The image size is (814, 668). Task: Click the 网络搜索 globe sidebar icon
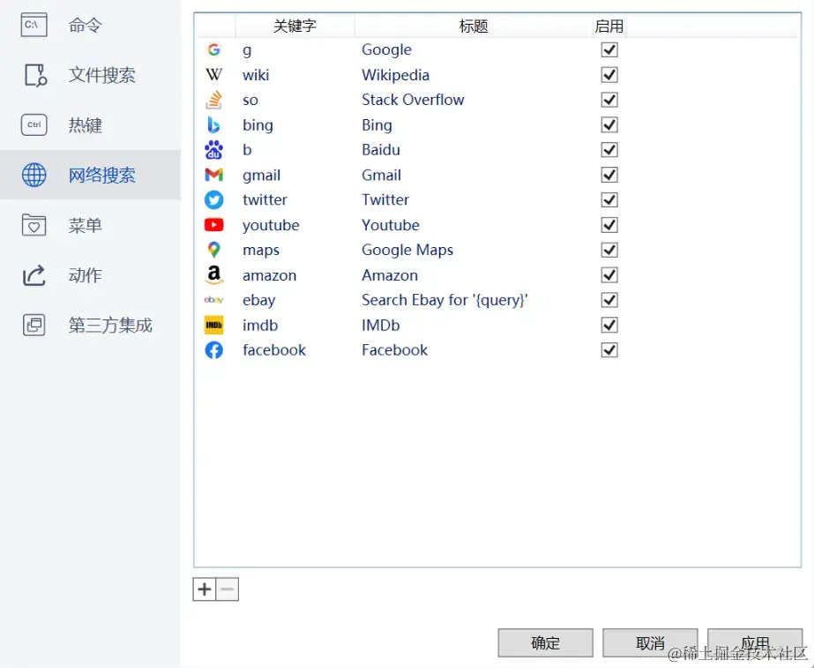pyautogui.click(x=34, y=175)
